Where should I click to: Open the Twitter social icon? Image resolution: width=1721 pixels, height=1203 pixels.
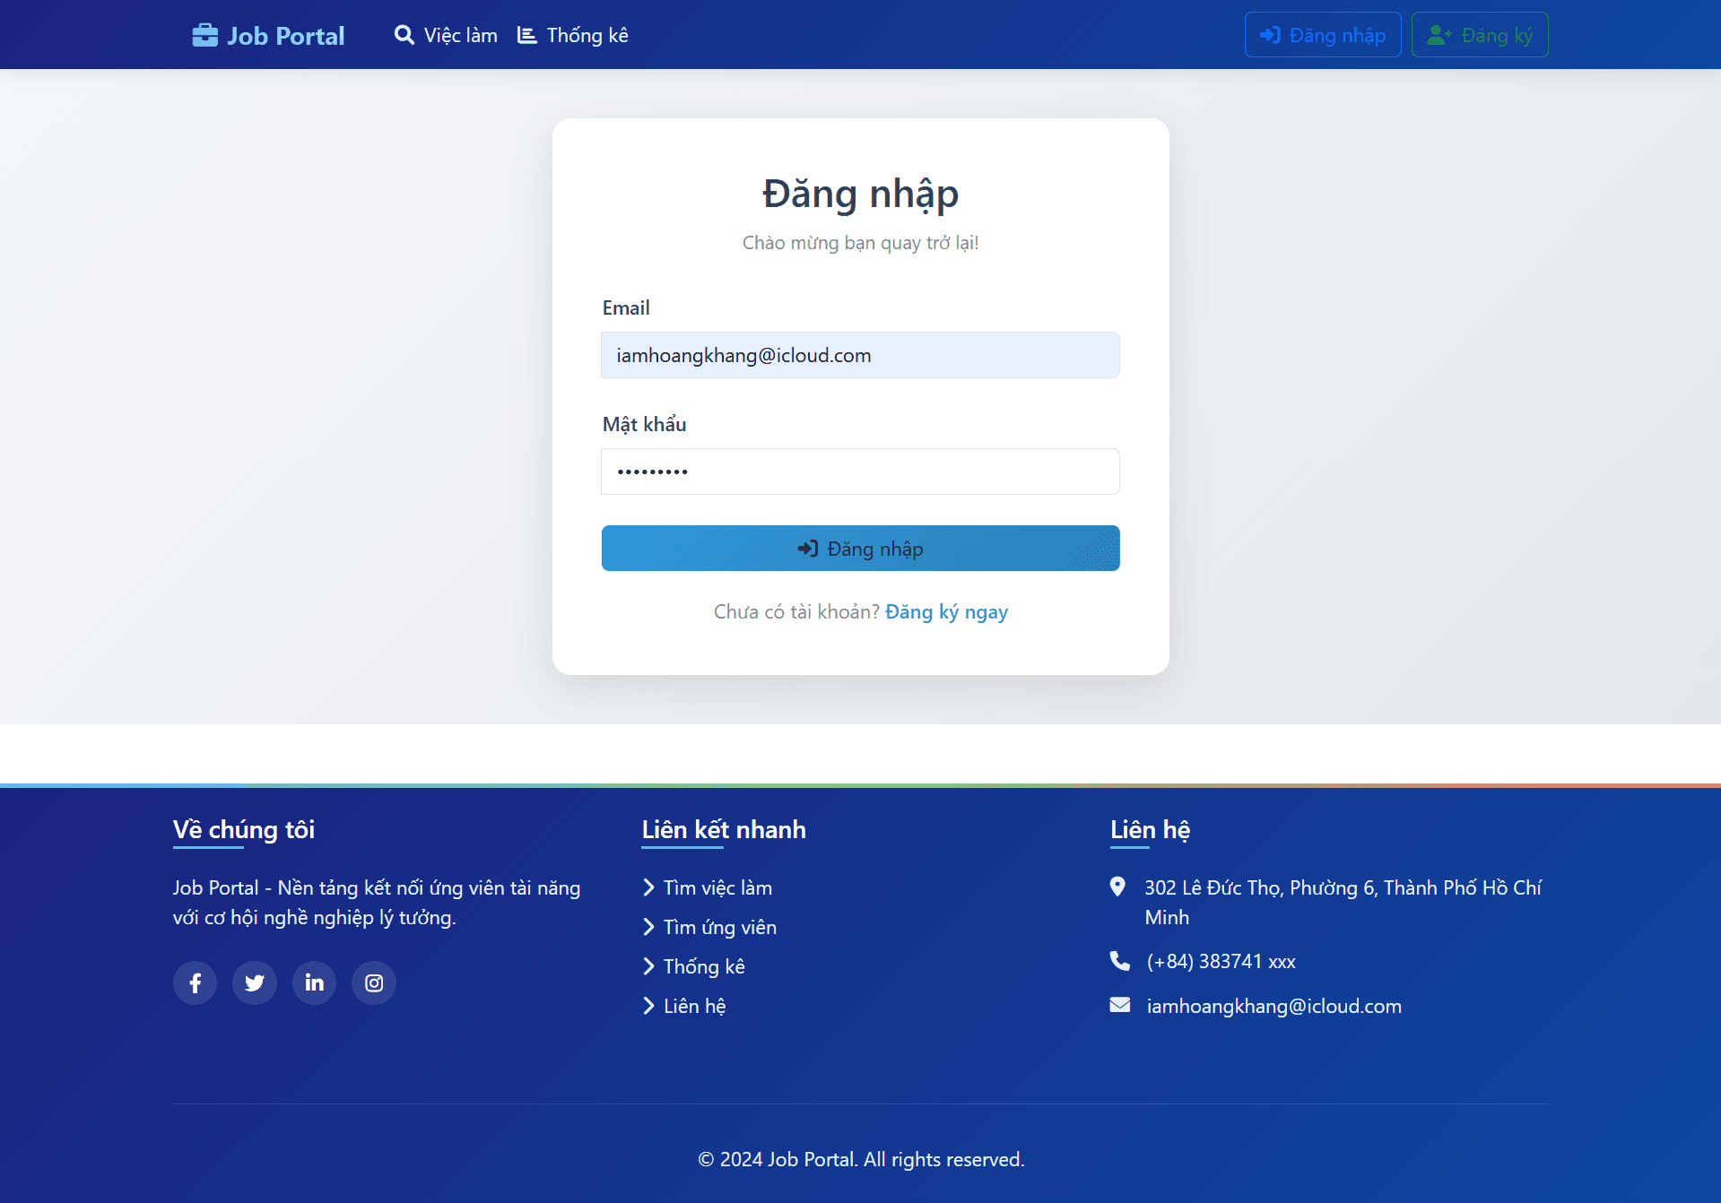[255, 982]
